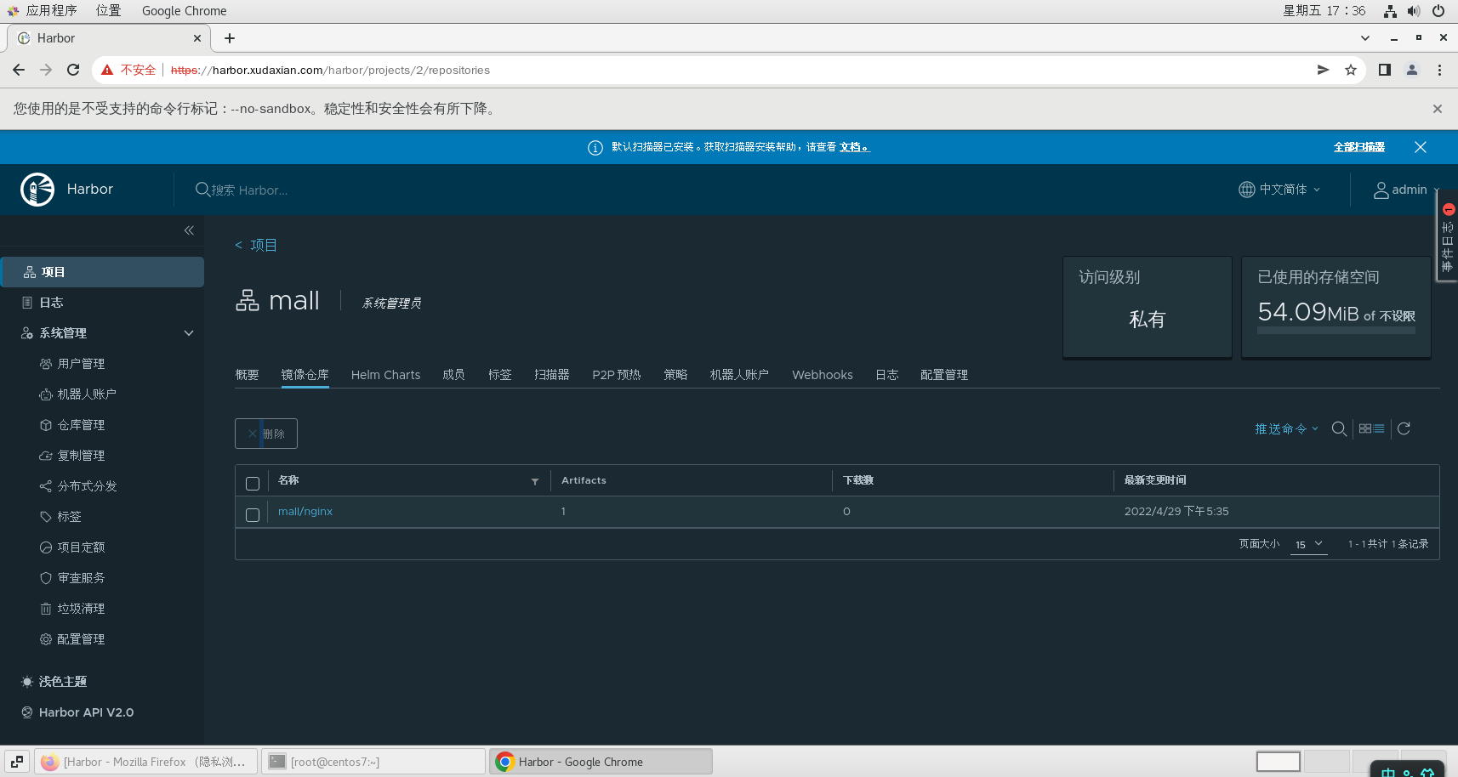Screen dimensions: 1458x777
Task: Open the mall/nginx repository link
Action: click(x=305, y=512)
